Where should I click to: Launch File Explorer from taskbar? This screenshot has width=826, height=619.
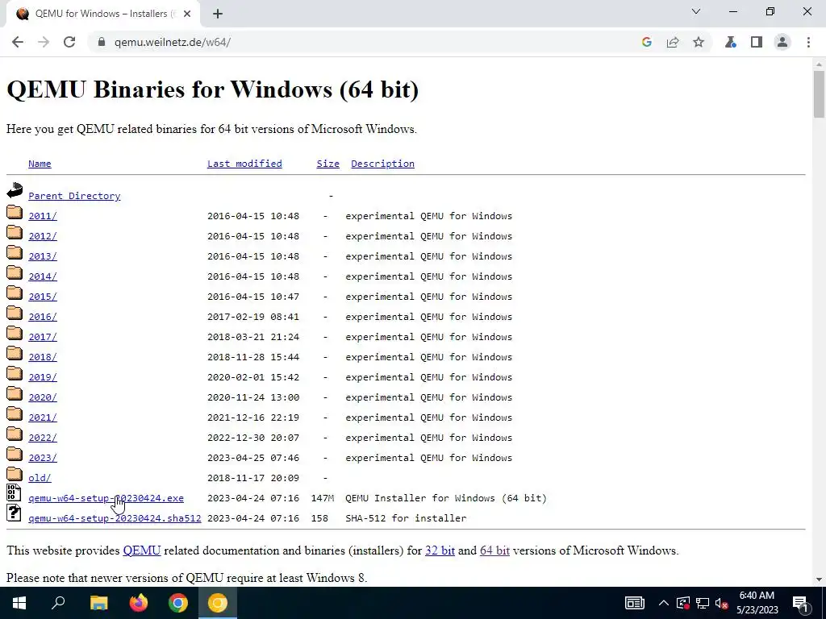pyautogui.click(x=98, y=603)
